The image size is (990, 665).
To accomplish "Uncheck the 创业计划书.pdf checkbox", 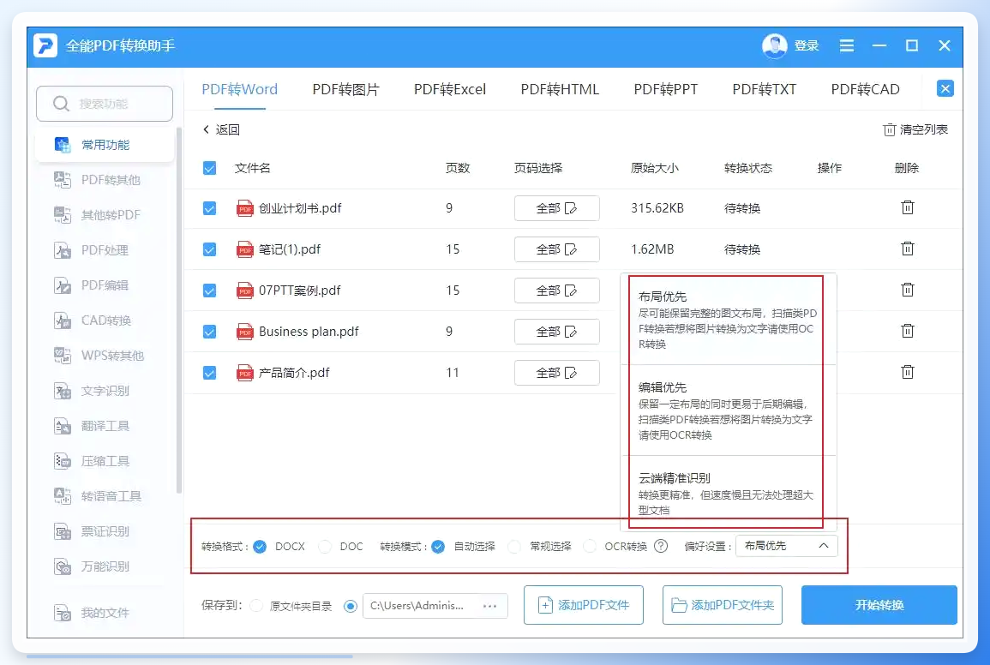I will coord(210,208).
